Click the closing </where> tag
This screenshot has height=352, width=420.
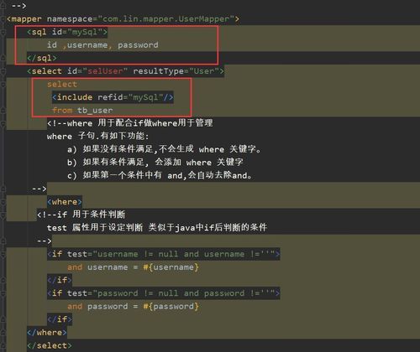(47, 333)
